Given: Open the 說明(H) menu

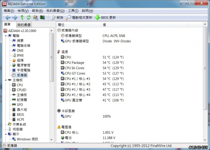Looking at the screenshot, I should pos(88,11).
